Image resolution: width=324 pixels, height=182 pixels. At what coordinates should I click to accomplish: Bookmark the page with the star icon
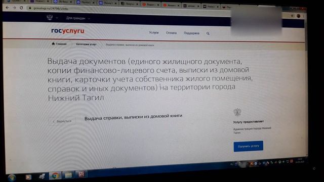point(292,16)
